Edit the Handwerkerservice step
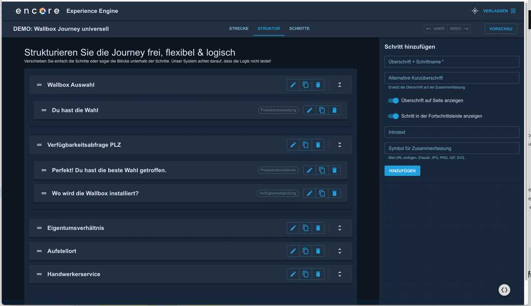The width and height of the screenshot is (531, 306). click(293, 274)
